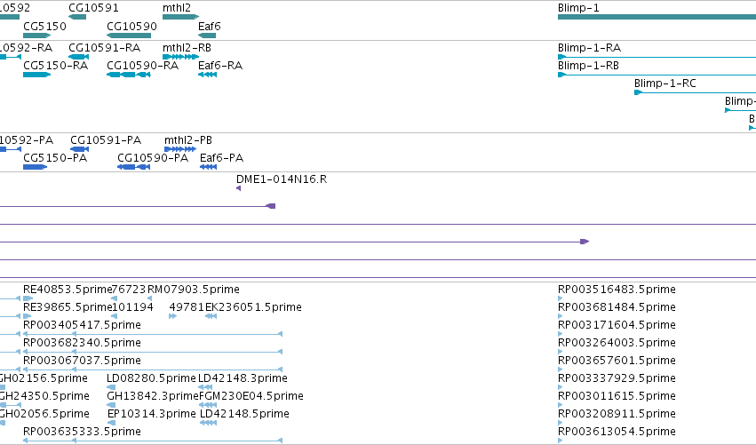Click the Eaf6-RA transcript label
Image resolution: width=756 pixels, height=445 pixels.
219,66
